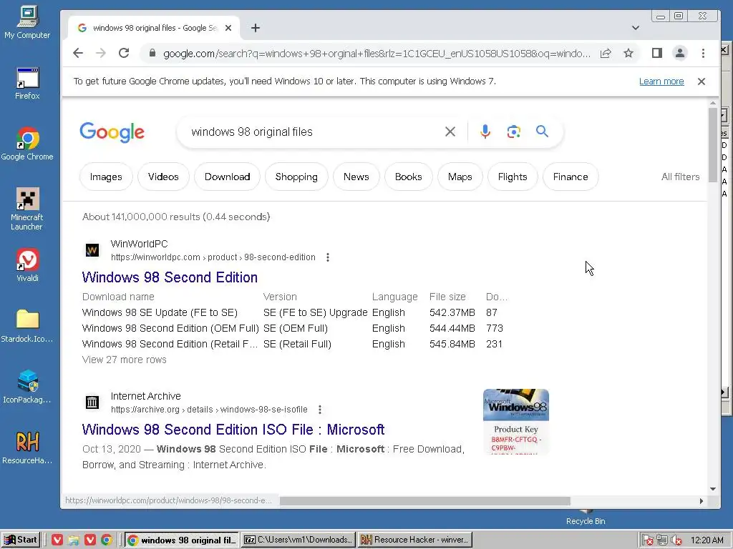Search by image with Lens icon
Screen dimensions: 733x549
tap(514, 132)
